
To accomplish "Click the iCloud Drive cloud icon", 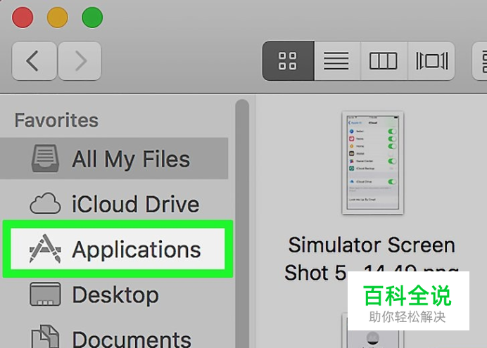I will 45,203.
